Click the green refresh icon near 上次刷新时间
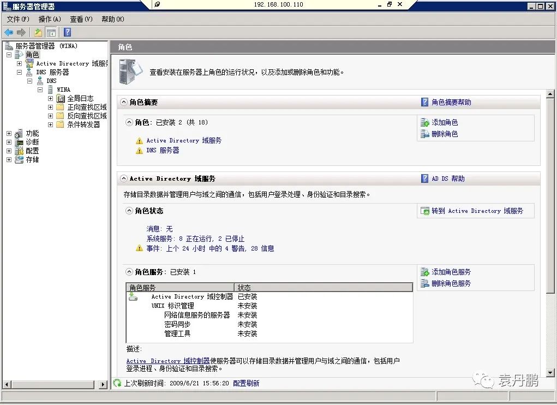The width and height of the screenshot is (557, 405). tap(117, 383)
